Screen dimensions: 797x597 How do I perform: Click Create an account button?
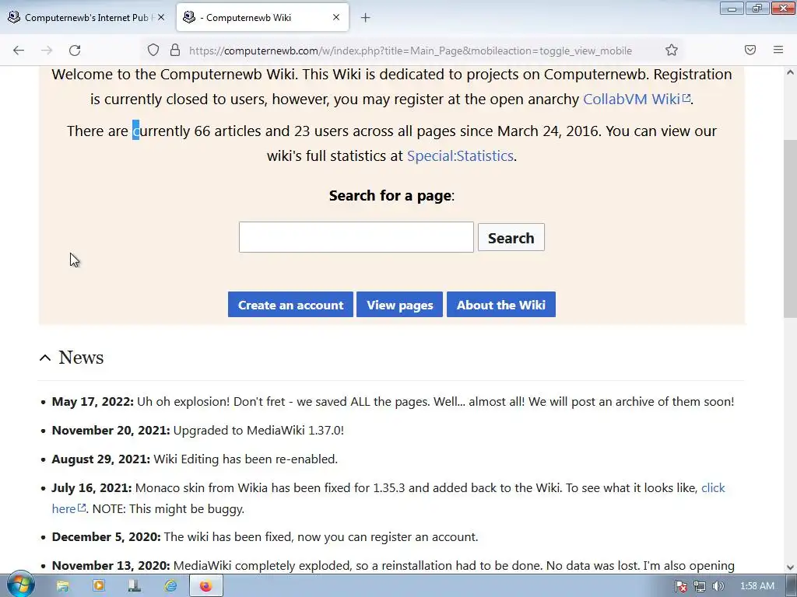point(290,305)
